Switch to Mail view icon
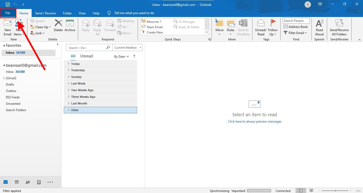This screenshot has width=363, height=193. (6, 182)
